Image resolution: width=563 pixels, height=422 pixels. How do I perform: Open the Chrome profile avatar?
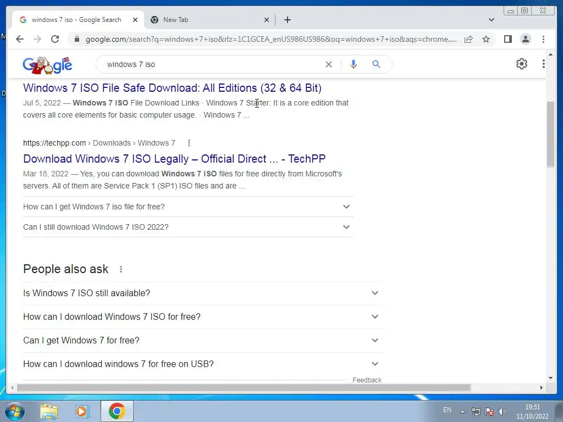coord(526,39)
